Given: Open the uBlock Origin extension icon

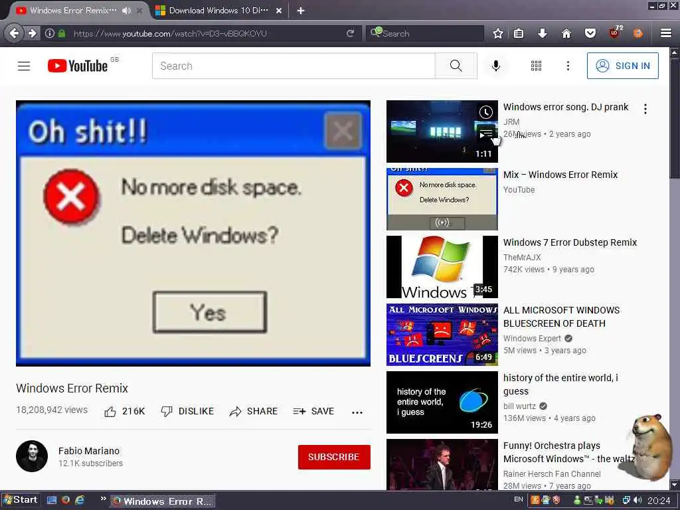Looking at the screenshot, I should [x=614, y=33].
